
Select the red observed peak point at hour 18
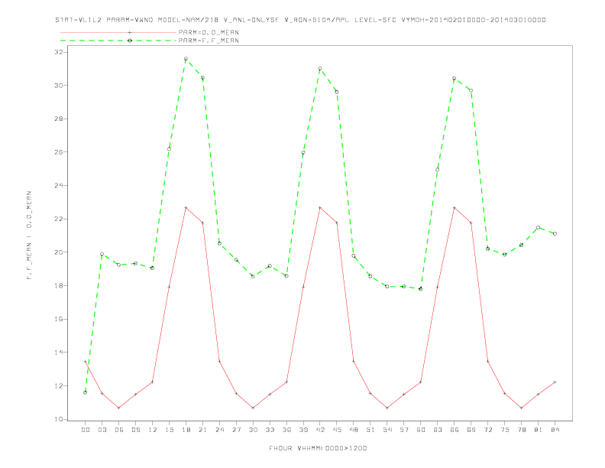[186, 208]
